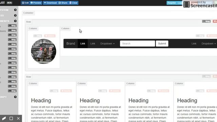
Task: Click drag handle in the leftmost Heading column
Action: tap(54, 91)
